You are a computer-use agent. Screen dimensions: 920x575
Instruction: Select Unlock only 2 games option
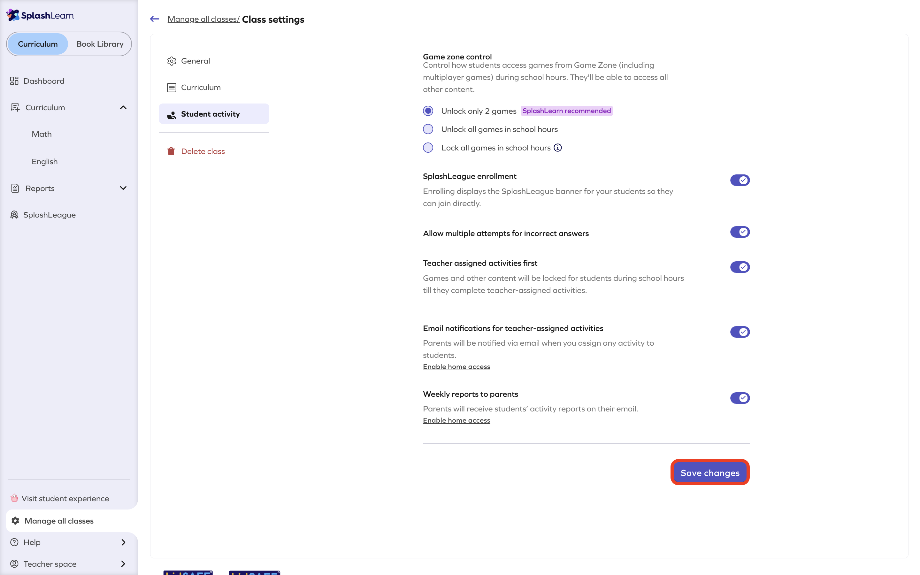(428, 111)
